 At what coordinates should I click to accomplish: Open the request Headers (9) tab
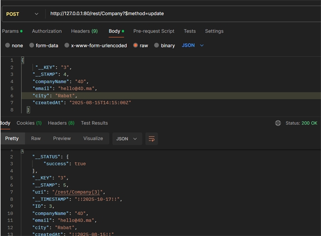coord(84,31)
